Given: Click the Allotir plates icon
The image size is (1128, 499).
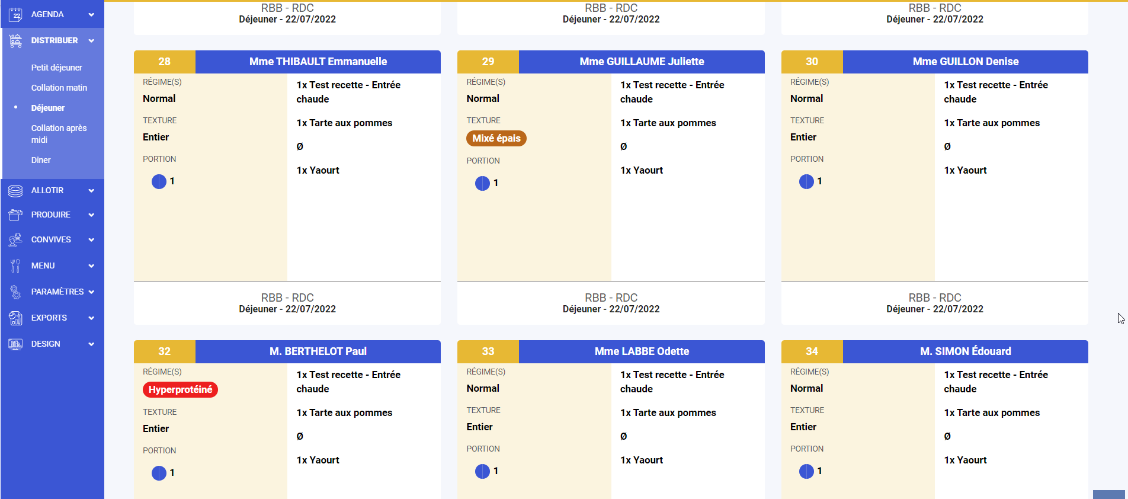Looking at the screenshot, I should pyautogui.click(x=15, y=191).
